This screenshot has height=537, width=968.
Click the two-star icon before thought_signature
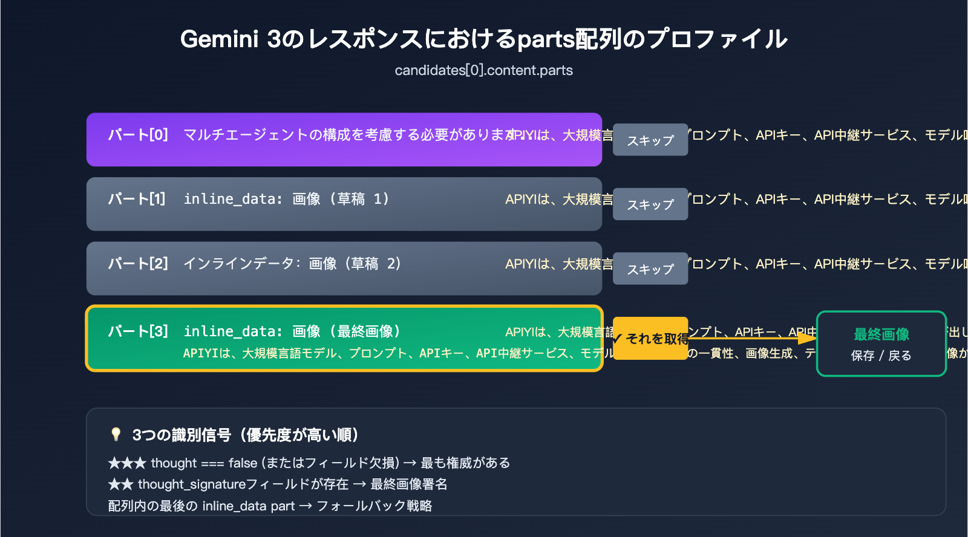(x=120, y=484)
